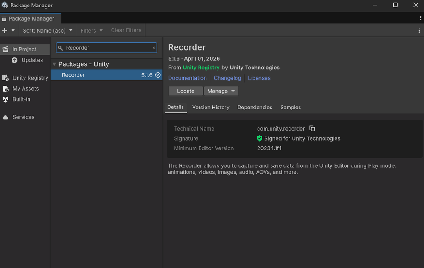Open the Manage dropdown button
This screenshot has width=424, height=268.
point(221,91)
